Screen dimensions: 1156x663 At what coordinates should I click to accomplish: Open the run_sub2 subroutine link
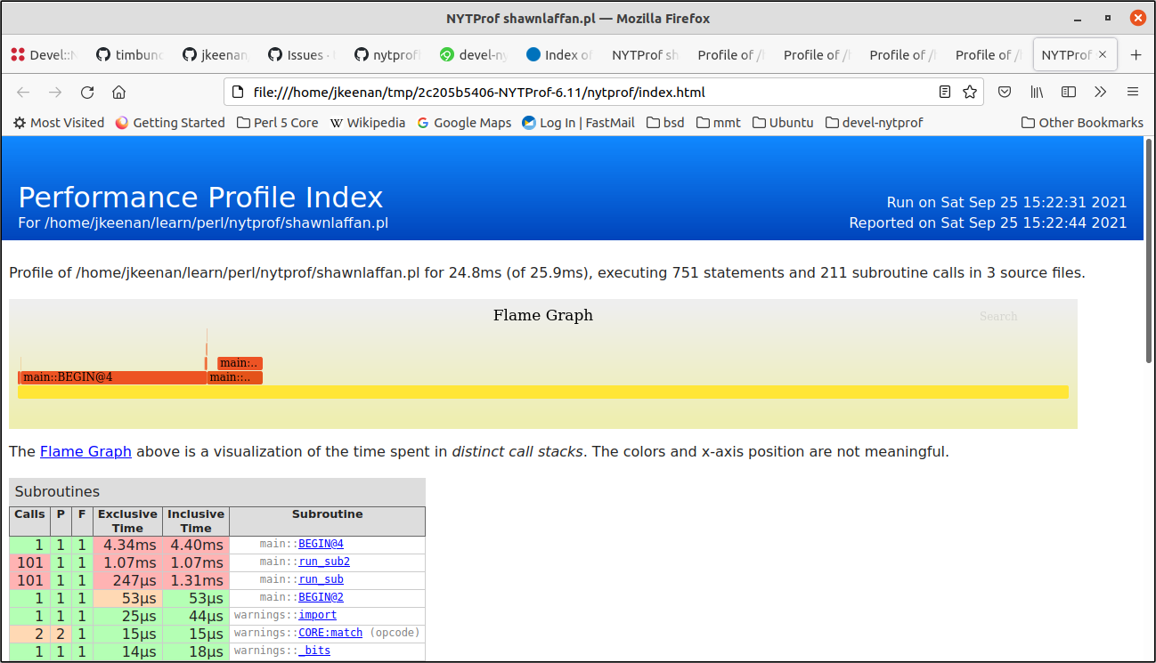[x=323, y=562]
